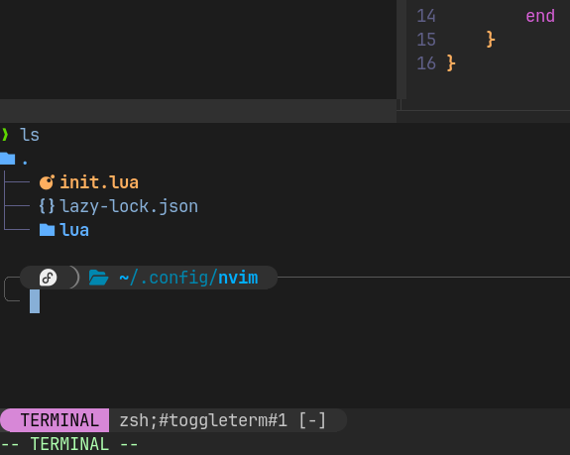Click the lazy-lock.json file name
Image resolution: width=570 pixels, height=455 pixels.
tap(129, 206)
